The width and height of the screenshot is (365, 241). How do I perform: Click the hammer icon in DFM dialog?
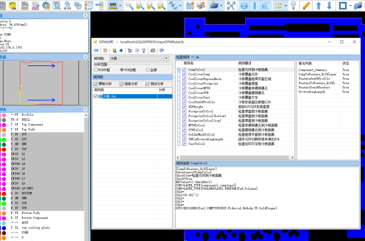144,50
